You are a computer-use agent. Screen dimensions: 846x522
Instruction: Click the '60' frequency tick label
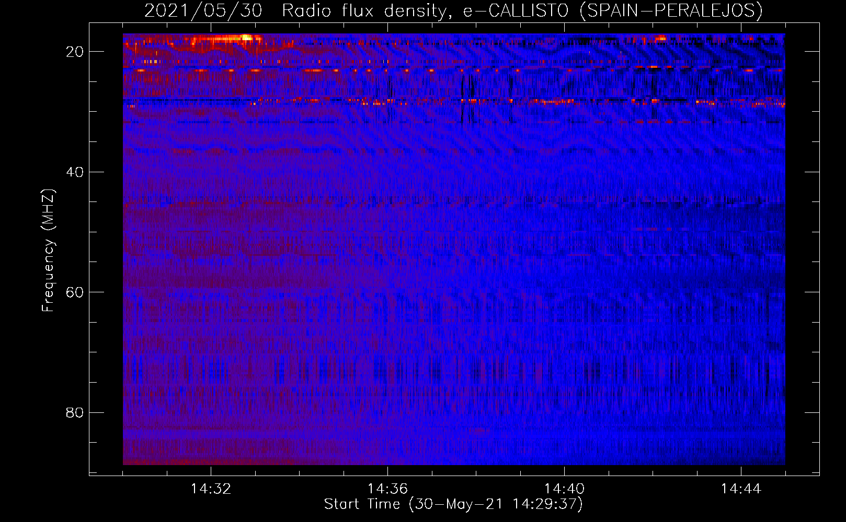75,292
